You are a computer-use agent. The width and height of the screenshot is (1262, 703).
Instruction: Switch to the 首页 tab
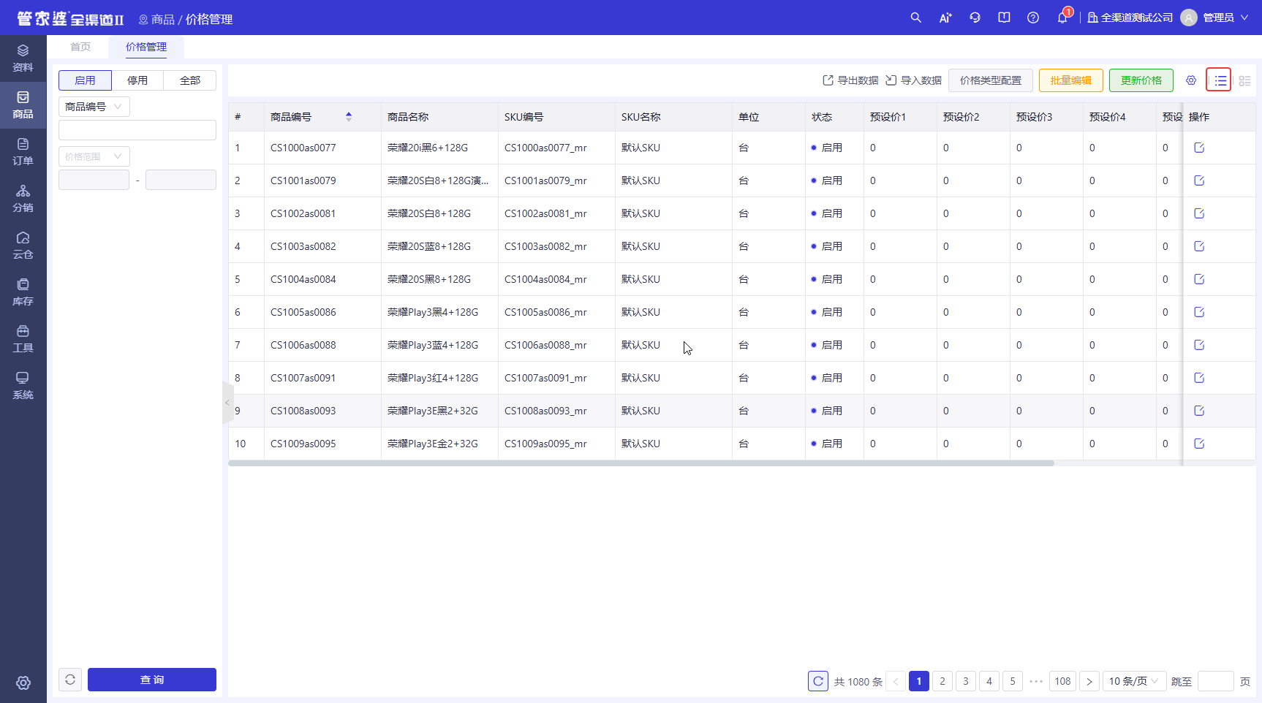pyautogui.click(x=80, y=47)
